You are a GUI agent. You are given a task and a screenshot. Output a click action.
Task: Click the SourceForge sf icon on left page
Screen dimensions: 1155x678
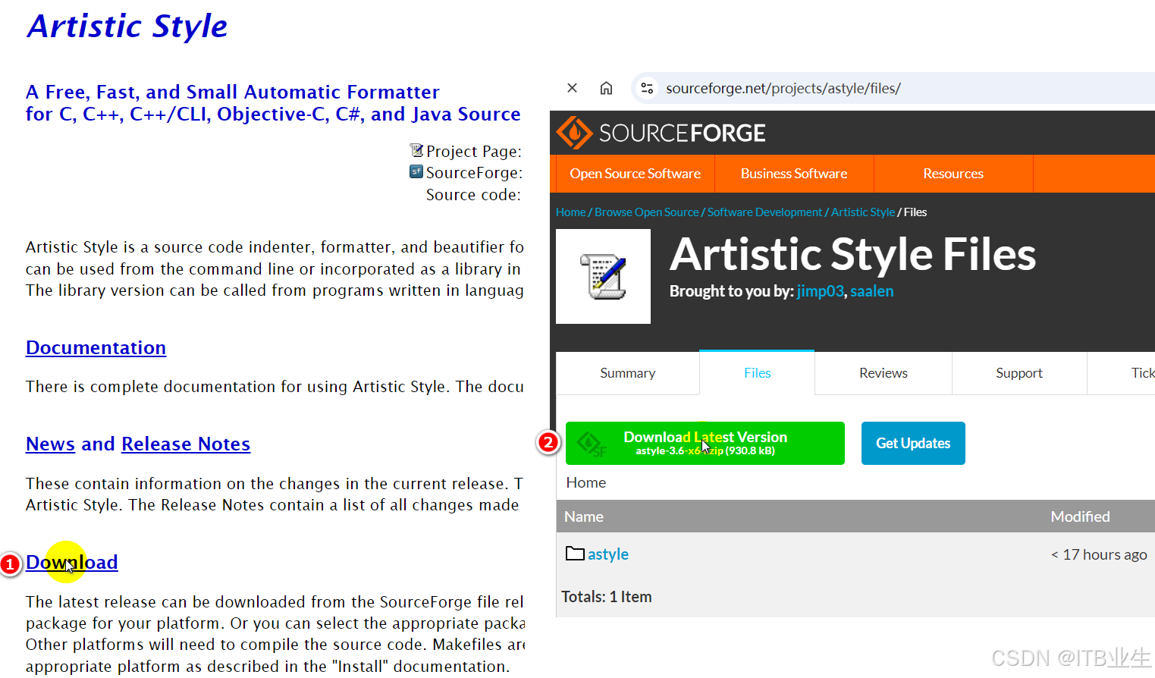point(416,171)
